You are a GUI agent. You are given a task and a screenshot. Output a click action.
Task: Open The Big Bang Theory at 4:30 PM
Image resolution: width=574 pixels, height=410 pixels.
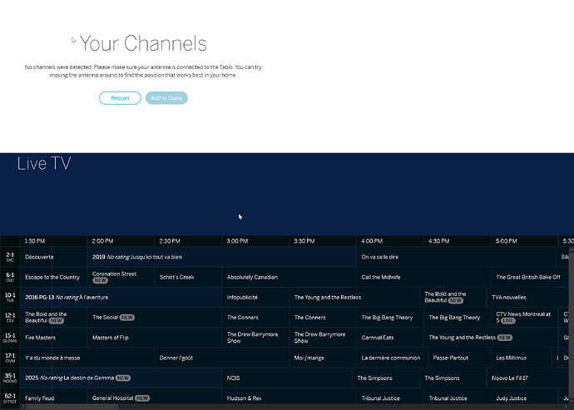point(458,318)
